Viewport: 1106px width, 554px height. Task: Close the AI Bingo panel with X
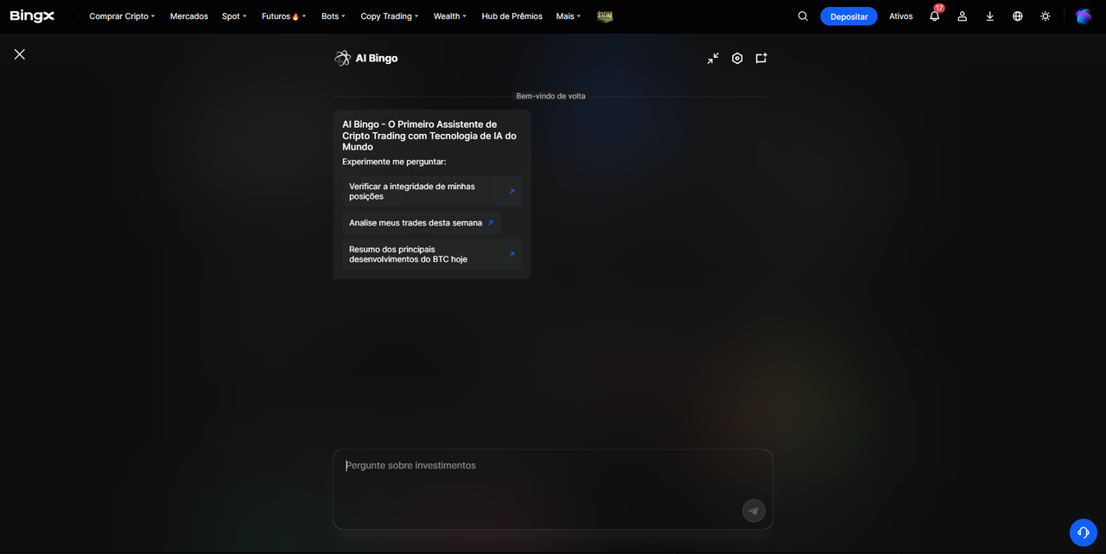(19, 54)
